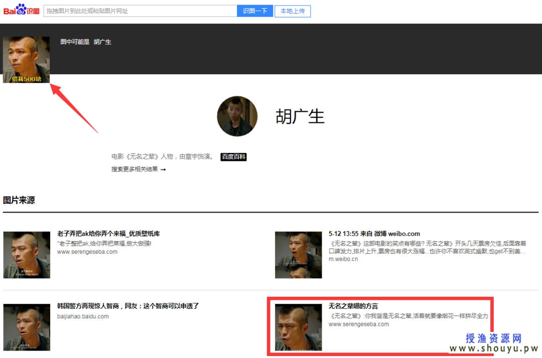Image resolution: width=542 pixels, height=358 pixels.
Task: Click 搜索更多相关结果 link
Action: pyautogui.click(x=134, y=169)
